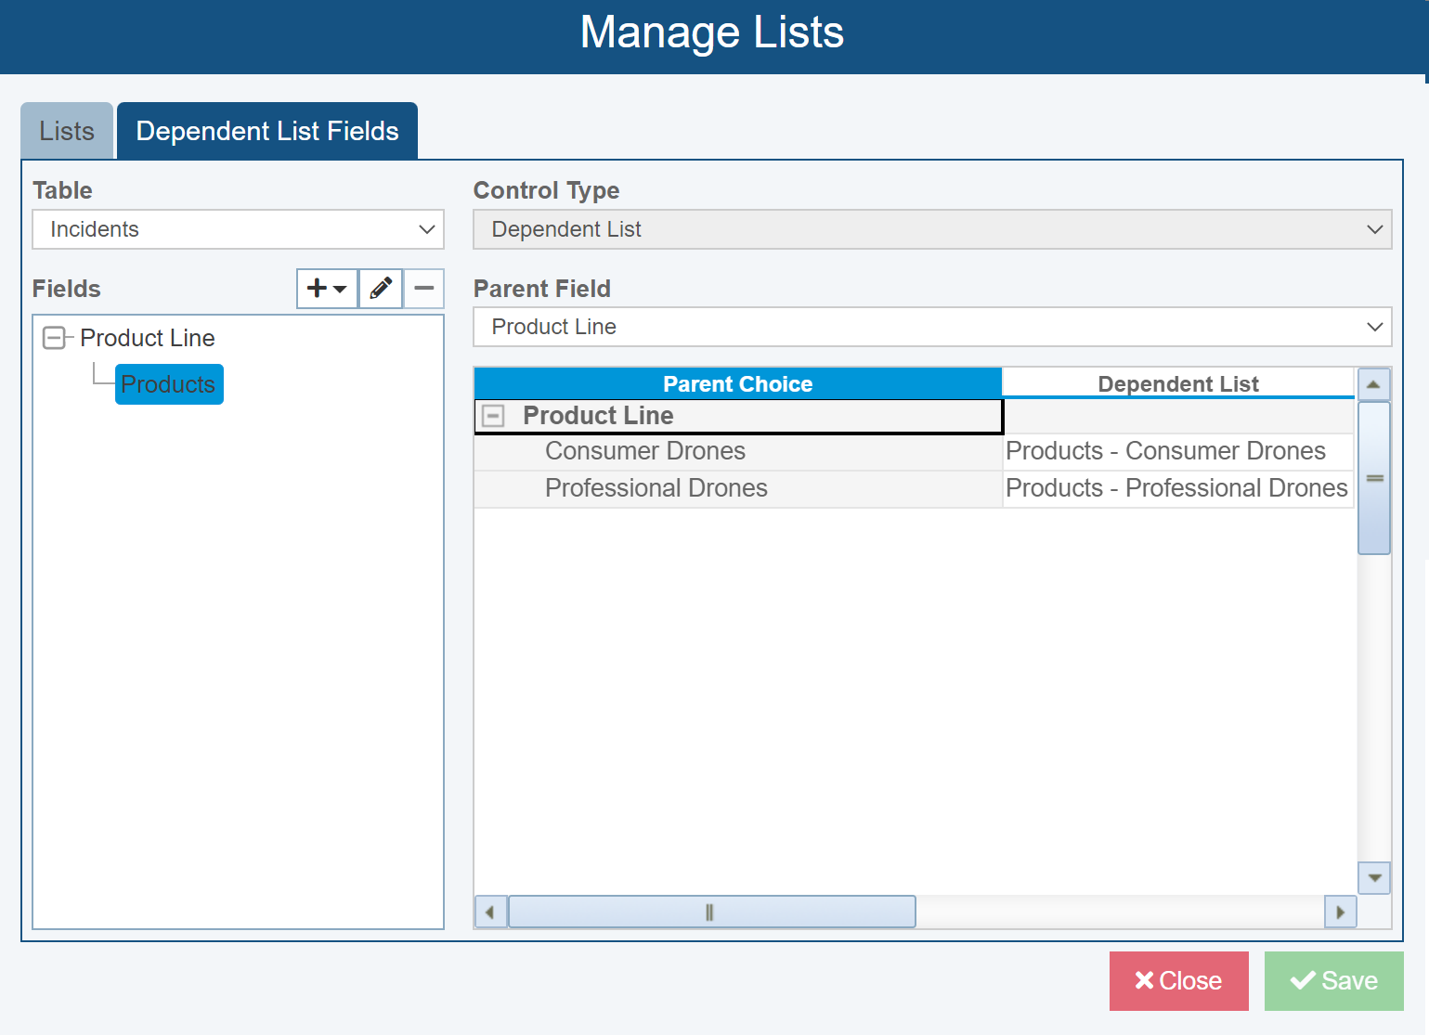Screen dimensions: 1429x1035
Task: Click the add field plus icon
Action: tap(316, 289)
